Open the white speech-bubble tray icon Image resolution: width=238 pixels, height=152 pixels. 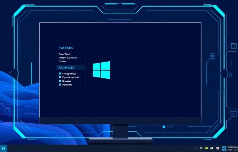212,148
